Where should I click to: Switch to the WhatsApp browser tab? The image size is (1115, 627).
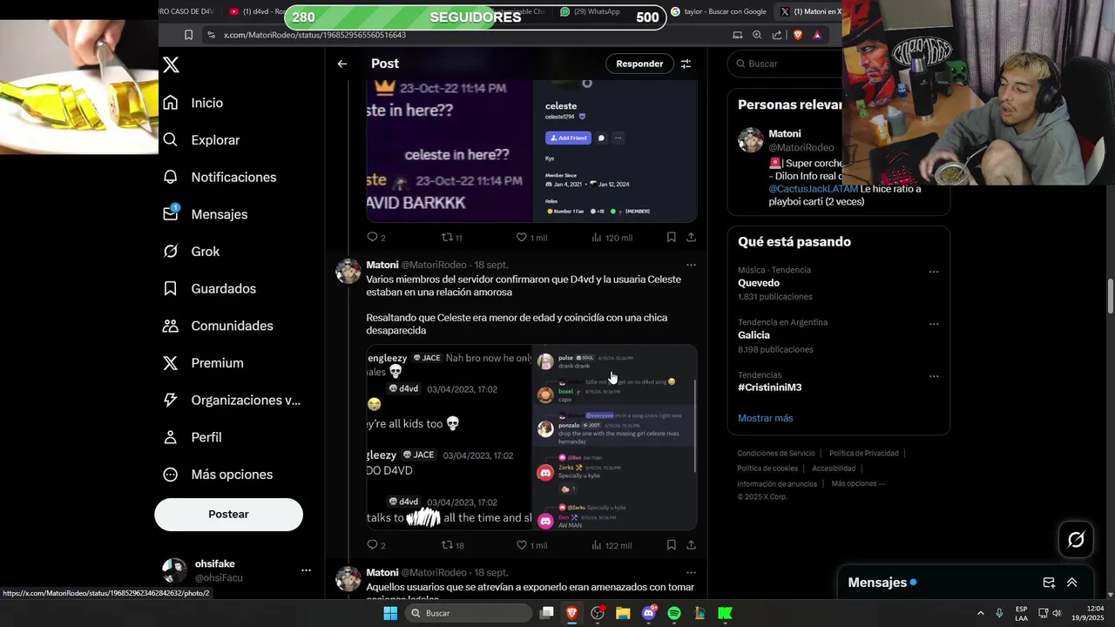(590, 11)
